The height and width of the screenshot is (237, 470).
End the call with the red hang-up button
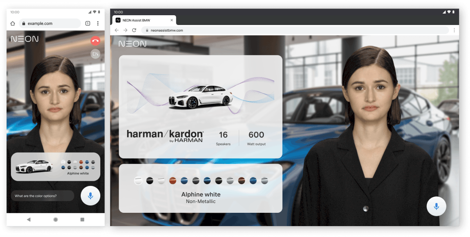95,41
